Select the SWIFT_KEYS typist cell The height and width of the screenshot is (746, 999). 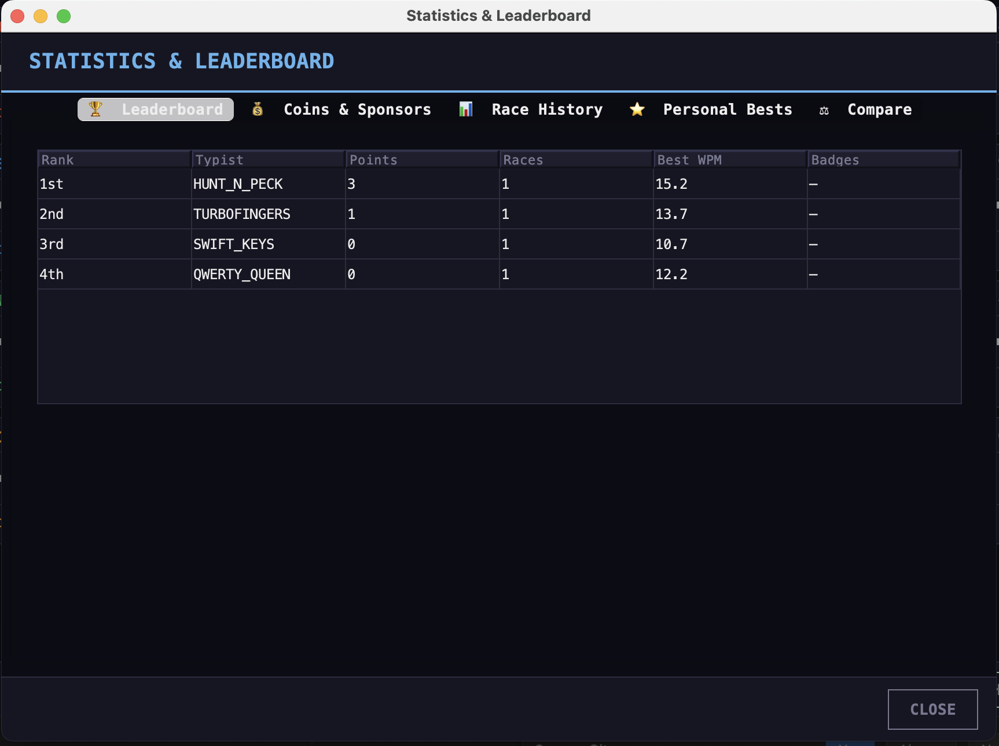pos(269,244)
